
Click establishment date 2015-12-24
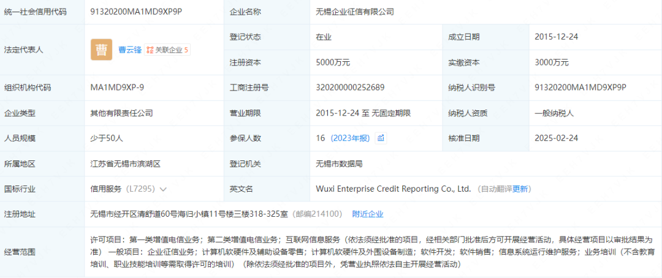[556, 37]
